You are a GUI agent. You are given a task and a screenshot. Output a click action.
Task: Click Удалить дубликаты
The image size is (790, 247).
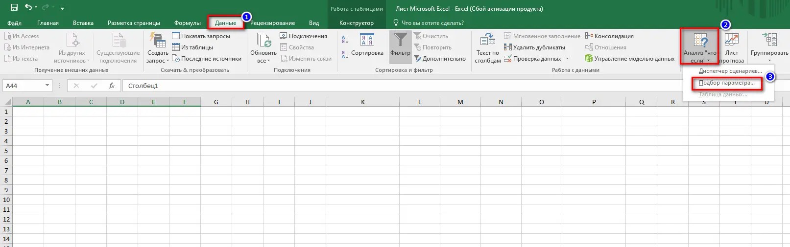tap(534, 47)
